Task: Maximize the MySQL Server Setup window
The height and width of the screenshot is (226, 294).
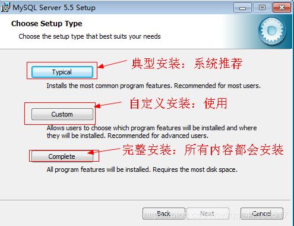Action: coord(262,8)
